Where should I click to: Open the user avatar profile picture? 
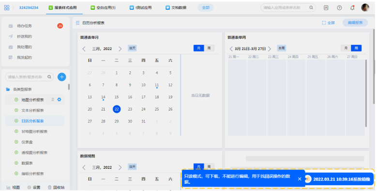click(365, 8)
